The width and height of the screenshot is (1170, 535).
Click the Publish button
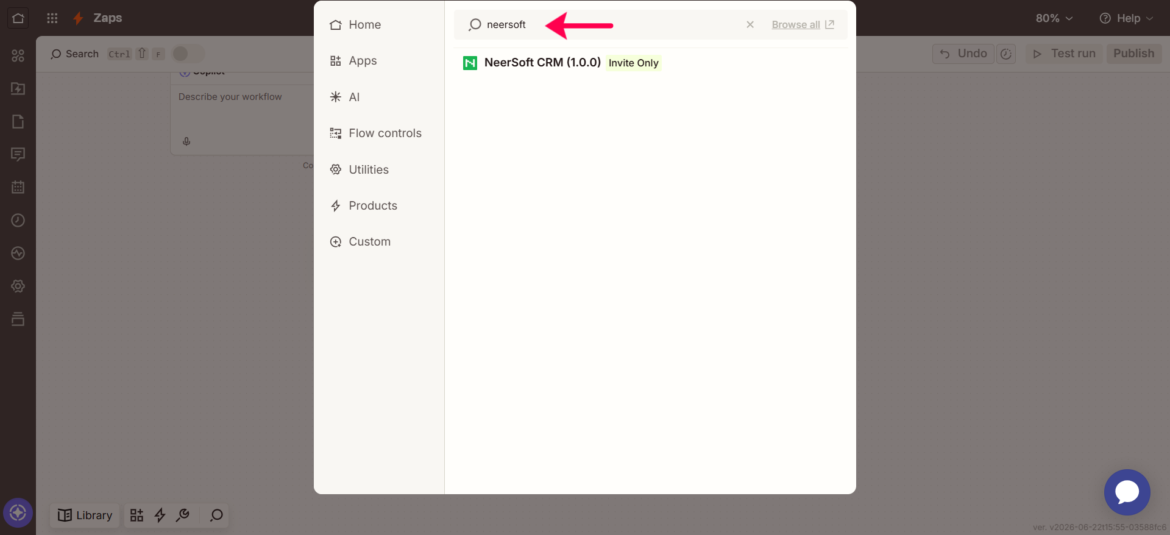point(1134,54)
